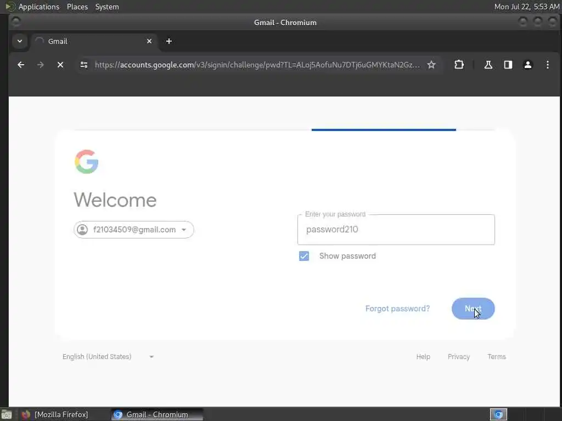Open the Places menu

[77, 7]
